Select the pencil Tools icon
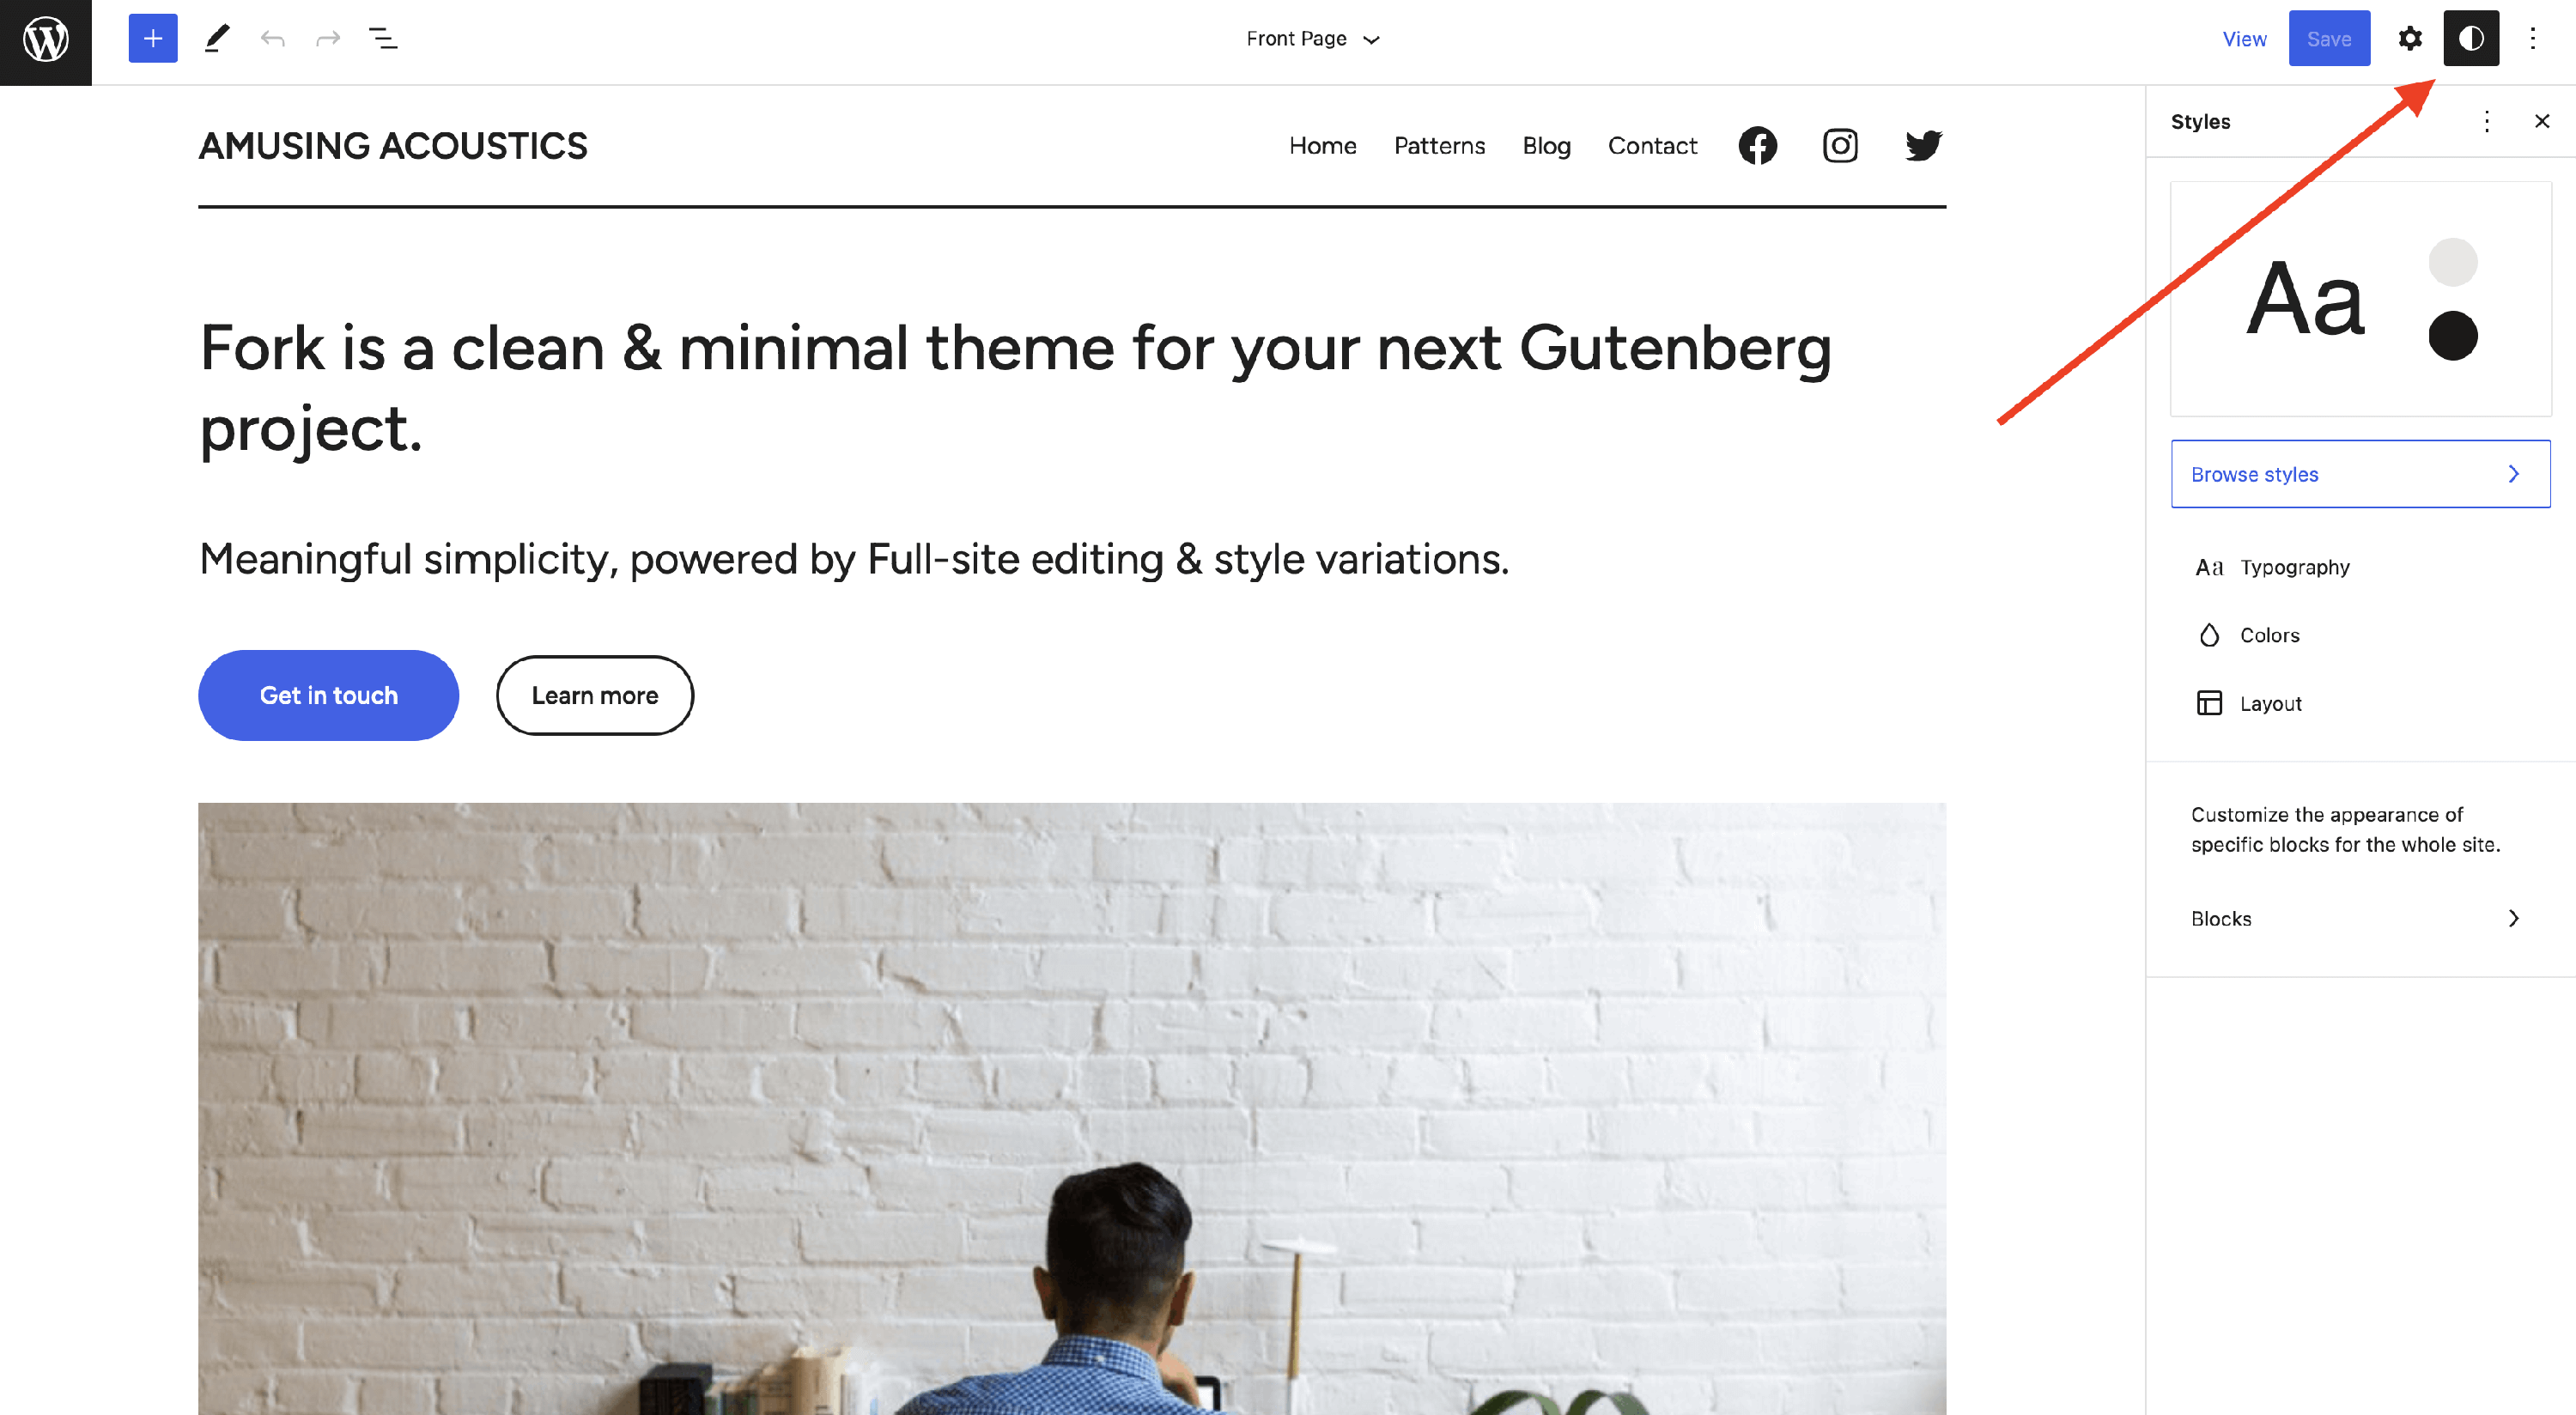2576x1415 pixels. click(217, 39)
